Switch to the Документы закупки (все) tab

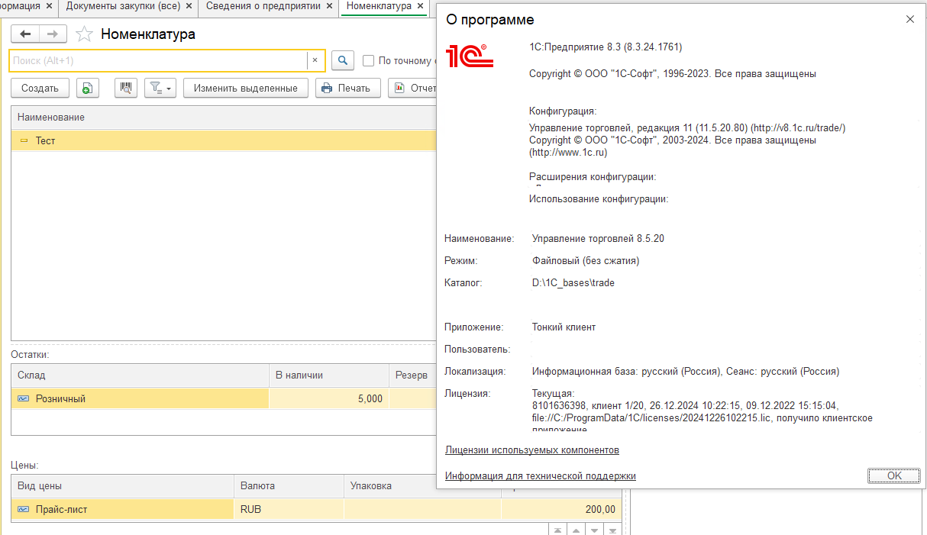pyautogui.click(x=122, y=6)
